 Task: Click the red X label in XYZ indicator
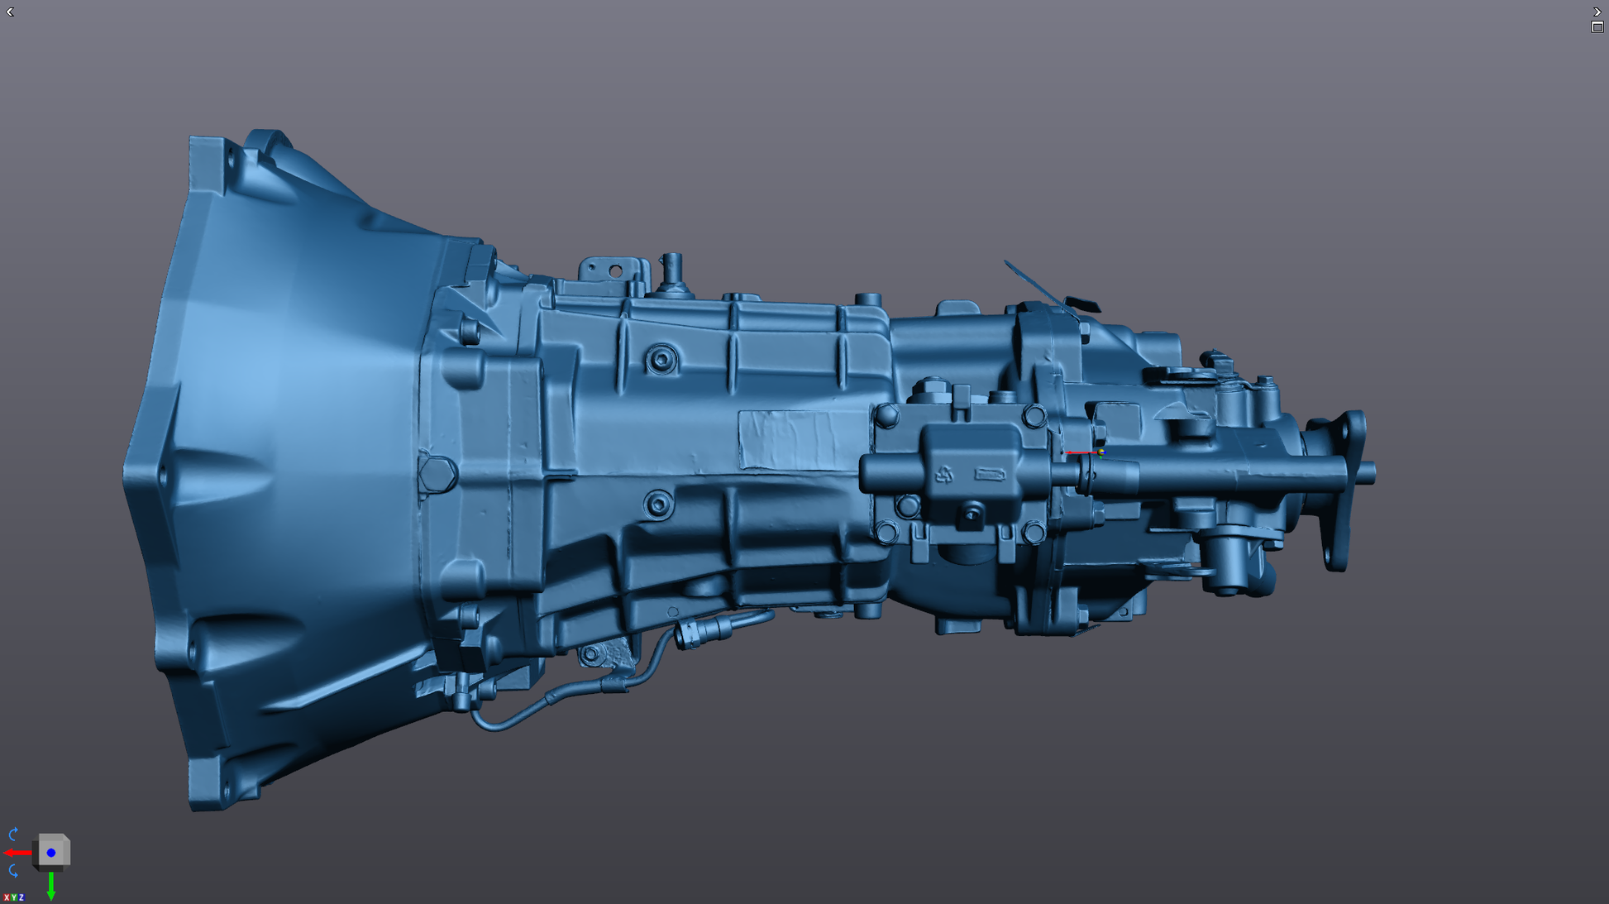point(7,897)
